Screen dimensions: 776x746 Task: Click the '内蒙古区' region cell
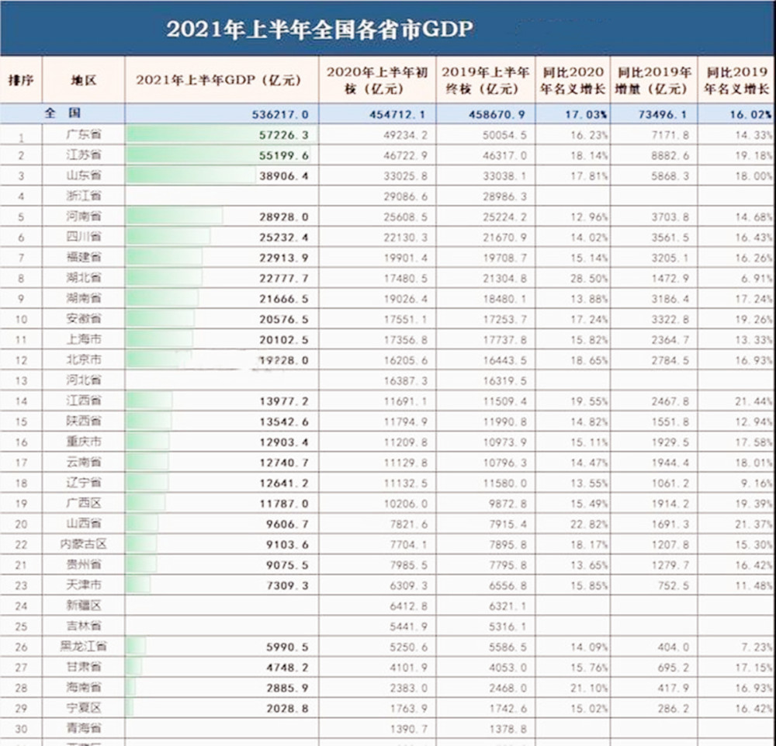[x=83, y=544]
